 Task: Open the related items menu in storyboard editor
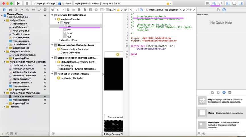(53, 10)
